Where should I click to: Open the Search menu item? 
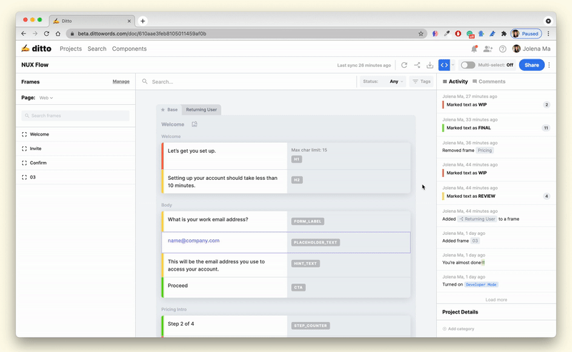(97, 49)
